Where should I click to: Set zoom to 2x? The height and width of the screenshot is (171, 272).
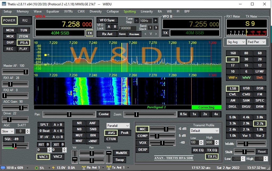205,114
